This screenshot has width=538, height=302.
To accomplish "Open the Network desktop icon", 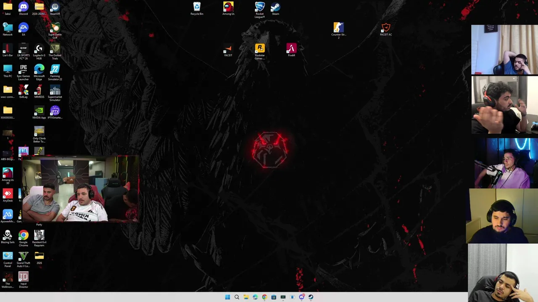I will [x=8, y=29].
